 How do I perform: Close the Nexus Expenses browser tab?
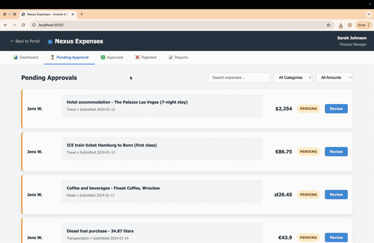[x=73, y=14]
